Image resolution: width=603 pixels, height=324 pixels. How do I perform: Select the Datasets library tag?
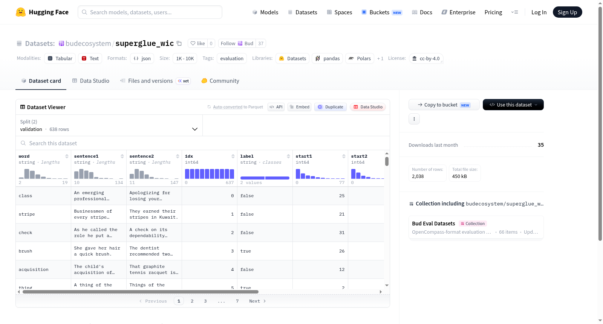(x=292, y=58)
